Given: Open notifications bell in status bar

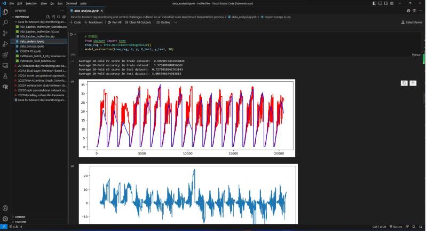Looking at the screenshot, I should click(x=414, y=227).
